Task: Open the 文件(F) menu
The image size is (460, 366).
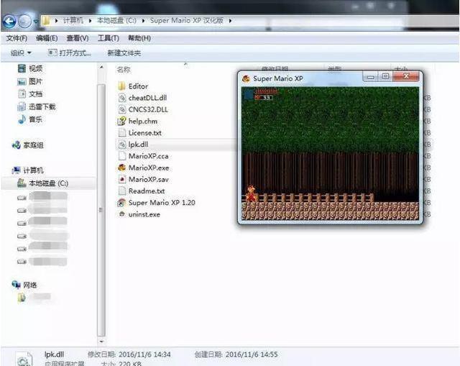Action: pyautogui.click(x=17, y=38)
